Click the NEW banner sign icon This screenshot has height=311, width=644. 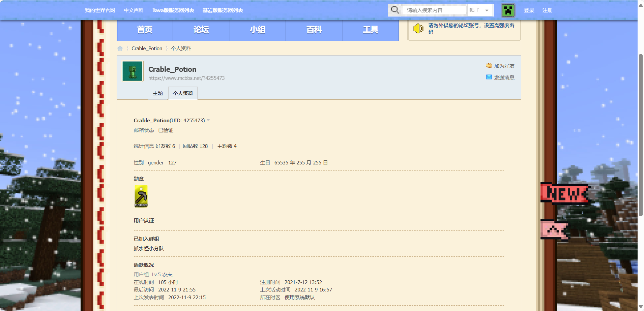coord(565,193)
